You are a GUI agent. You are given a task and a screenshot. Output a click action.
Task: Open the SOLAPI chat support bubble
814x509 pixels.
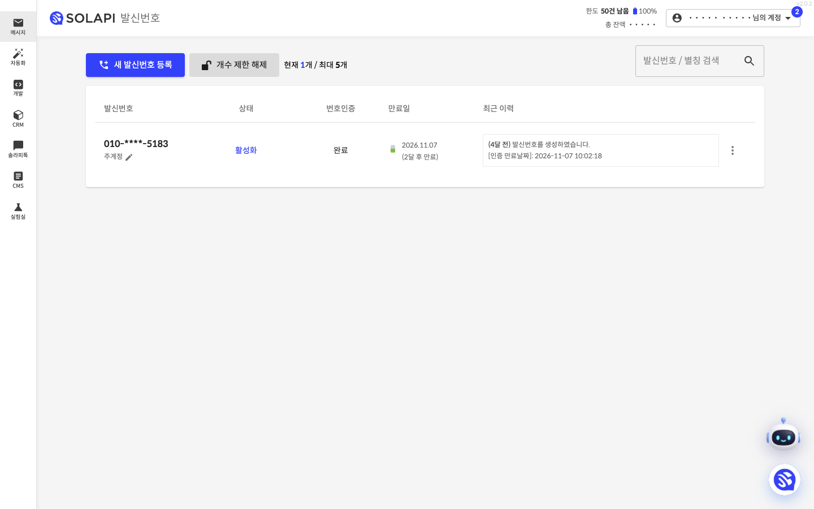[785, 480]
